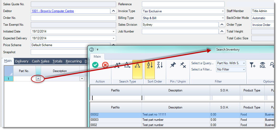Click the funnel add-filter icon in Options
The image size is (278, 131).
point(252,65)
